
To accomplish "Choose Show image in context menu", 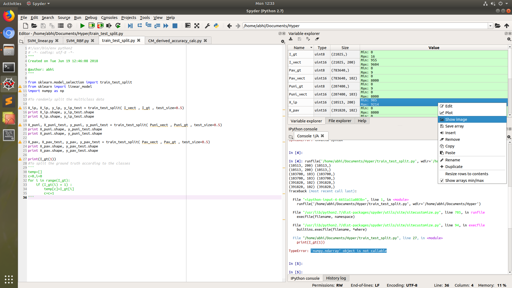I will (472, 119).
